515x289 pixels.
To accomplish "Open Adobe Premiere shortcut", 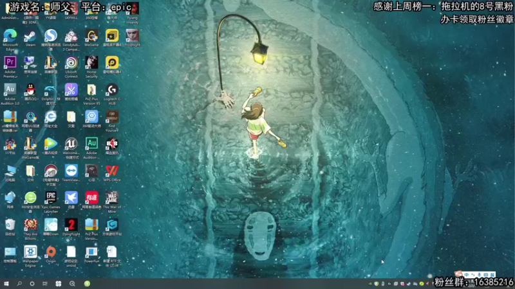I will click(10, 62).
